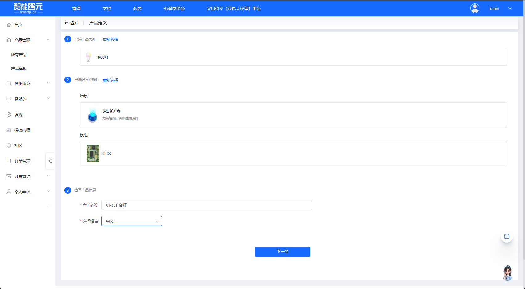Click the user avatar icon
This screenshot has width=525, height=289.
point(475,8)
